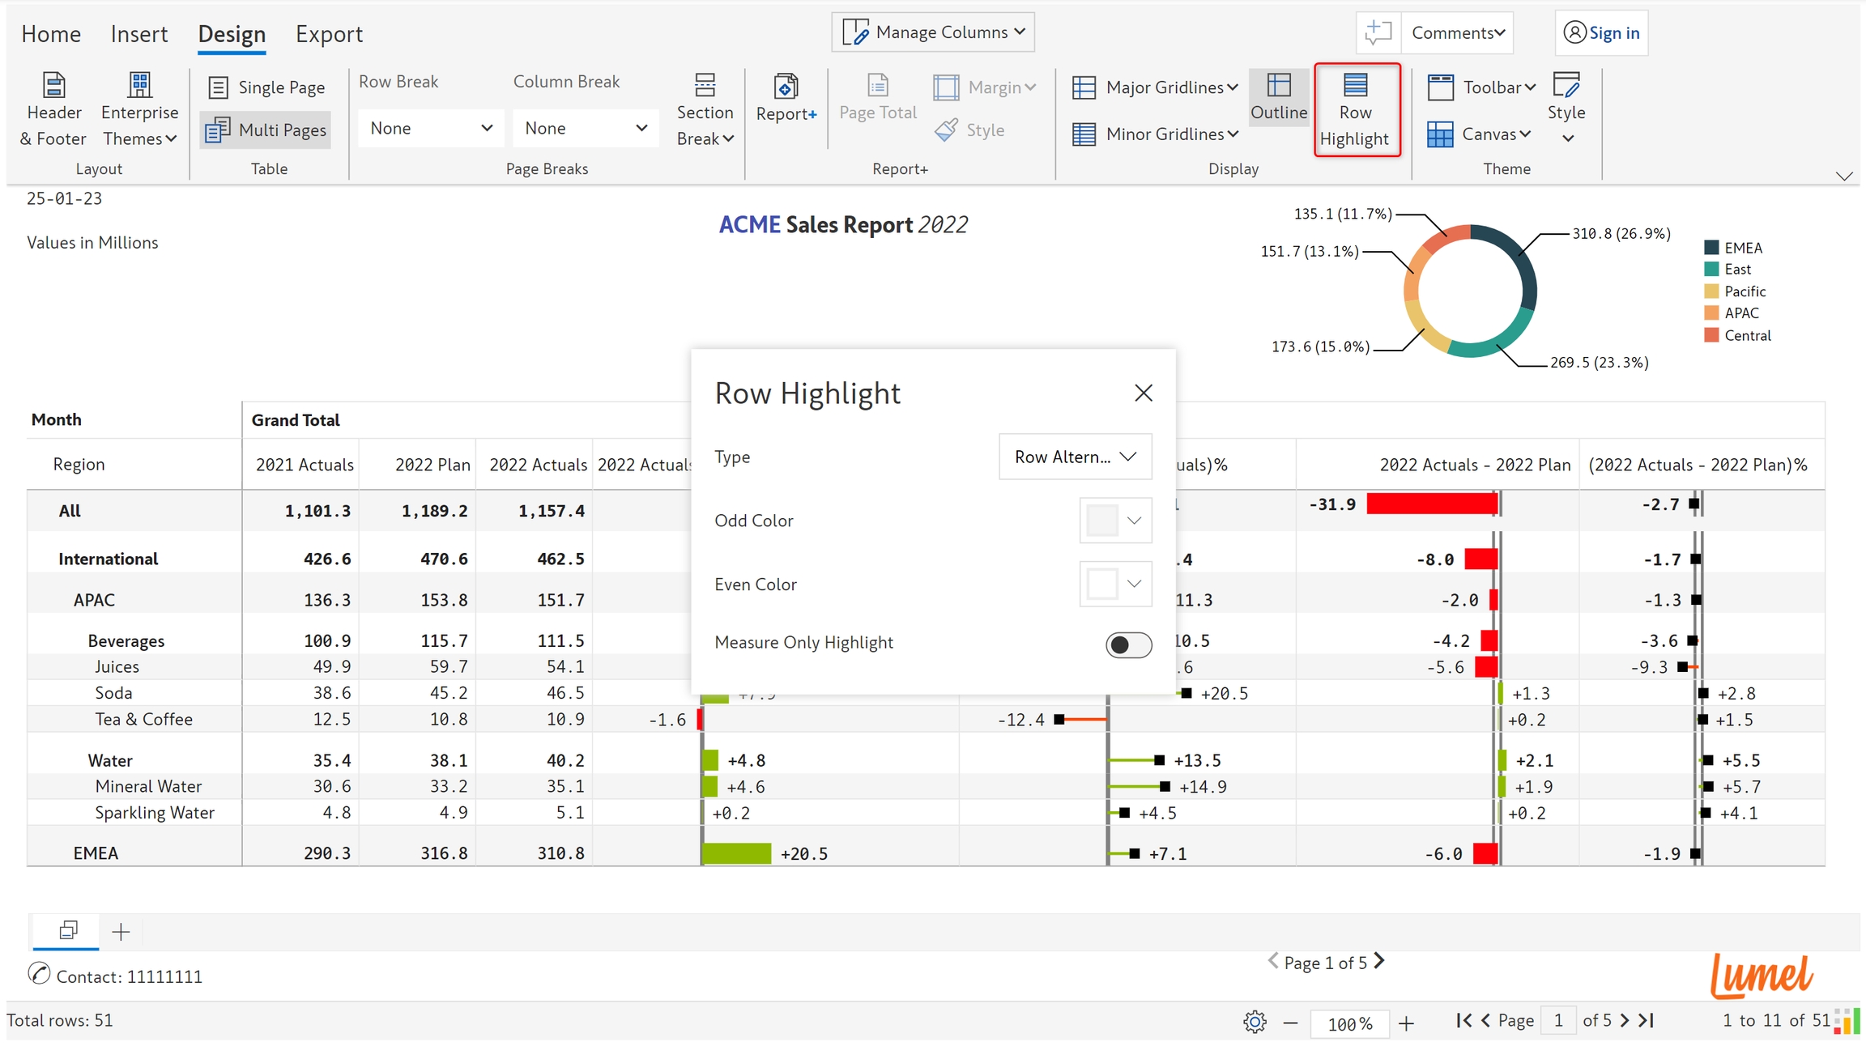Toggle the Outline display button
This screenshot has width=1866, height=1046.
pos(1279,97)
